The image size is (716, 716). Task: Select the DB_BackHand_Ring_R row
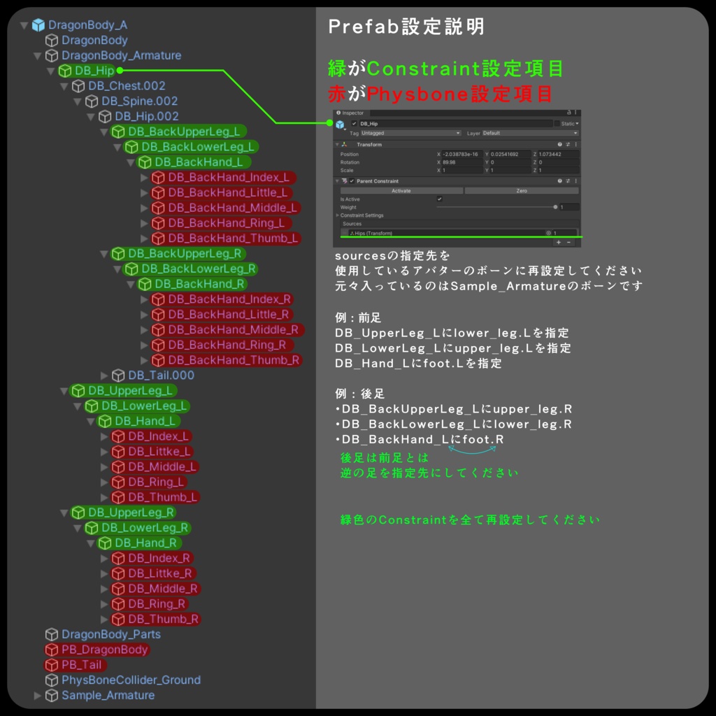pyautogui.click(x=221, y=345)
